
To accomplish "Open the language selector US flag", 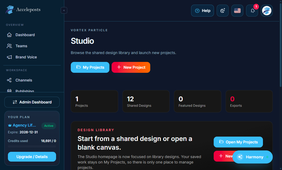I will (x=237, y=11).
